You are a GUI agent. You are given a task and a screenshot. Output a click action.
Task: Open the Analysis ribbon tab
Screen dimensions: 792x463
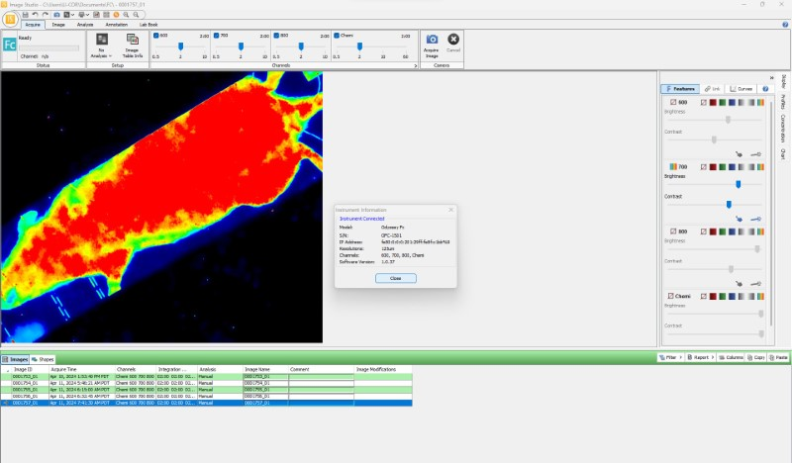[x=85, y=24]
